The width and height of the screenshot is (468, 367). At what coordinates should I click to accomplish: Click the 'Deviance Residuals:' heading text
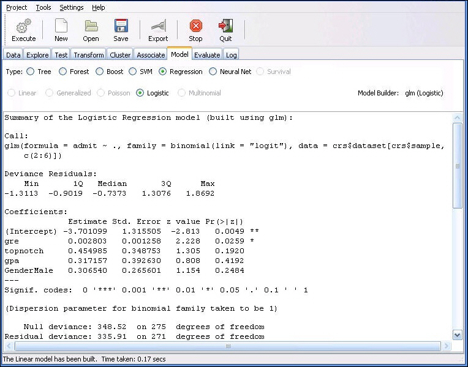point(50,174)
